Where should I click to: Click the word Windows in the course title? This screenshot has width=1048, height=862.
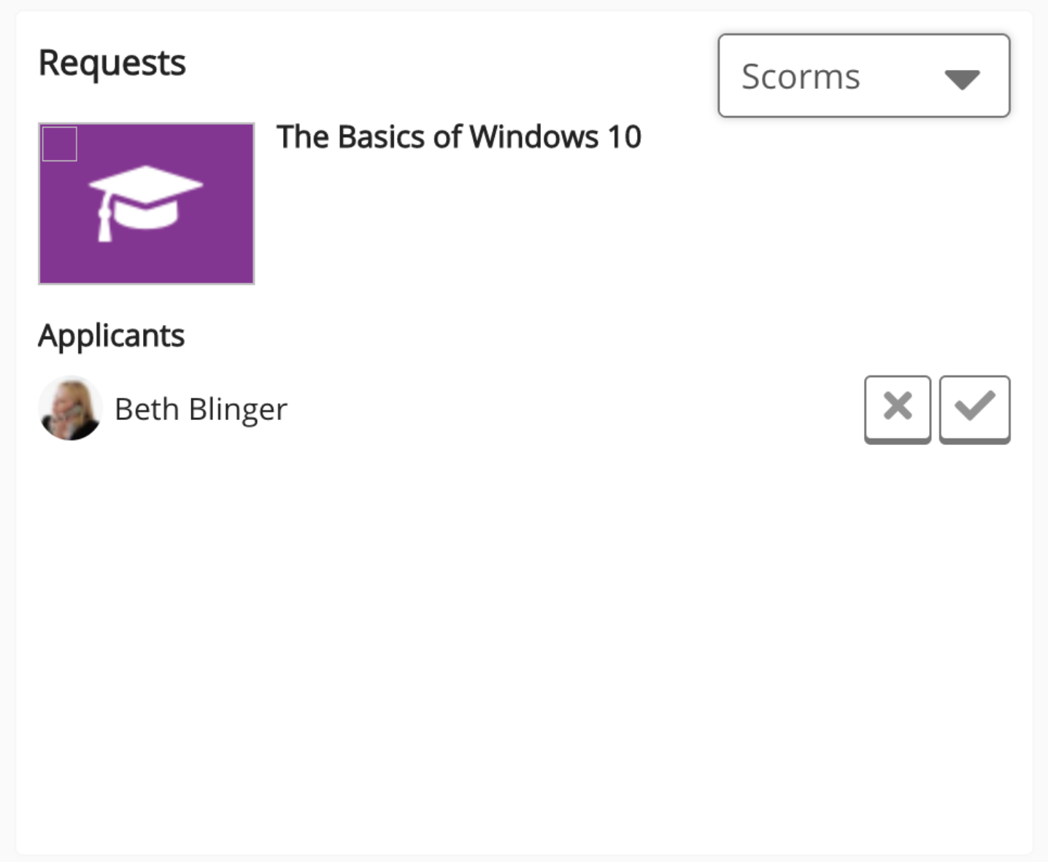pyautogui.click(x=533, y=137)
